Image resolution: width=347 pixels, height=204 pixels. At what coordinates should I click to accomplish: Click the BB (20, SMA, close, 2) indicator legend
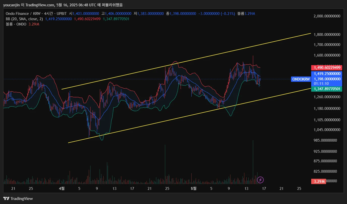(x=24, y=19)
